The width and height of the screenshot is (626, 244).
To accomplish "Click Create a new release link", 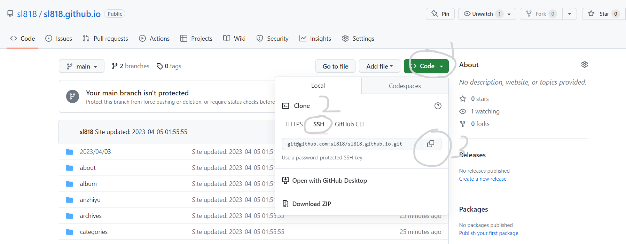I will [x=483, y=179].
